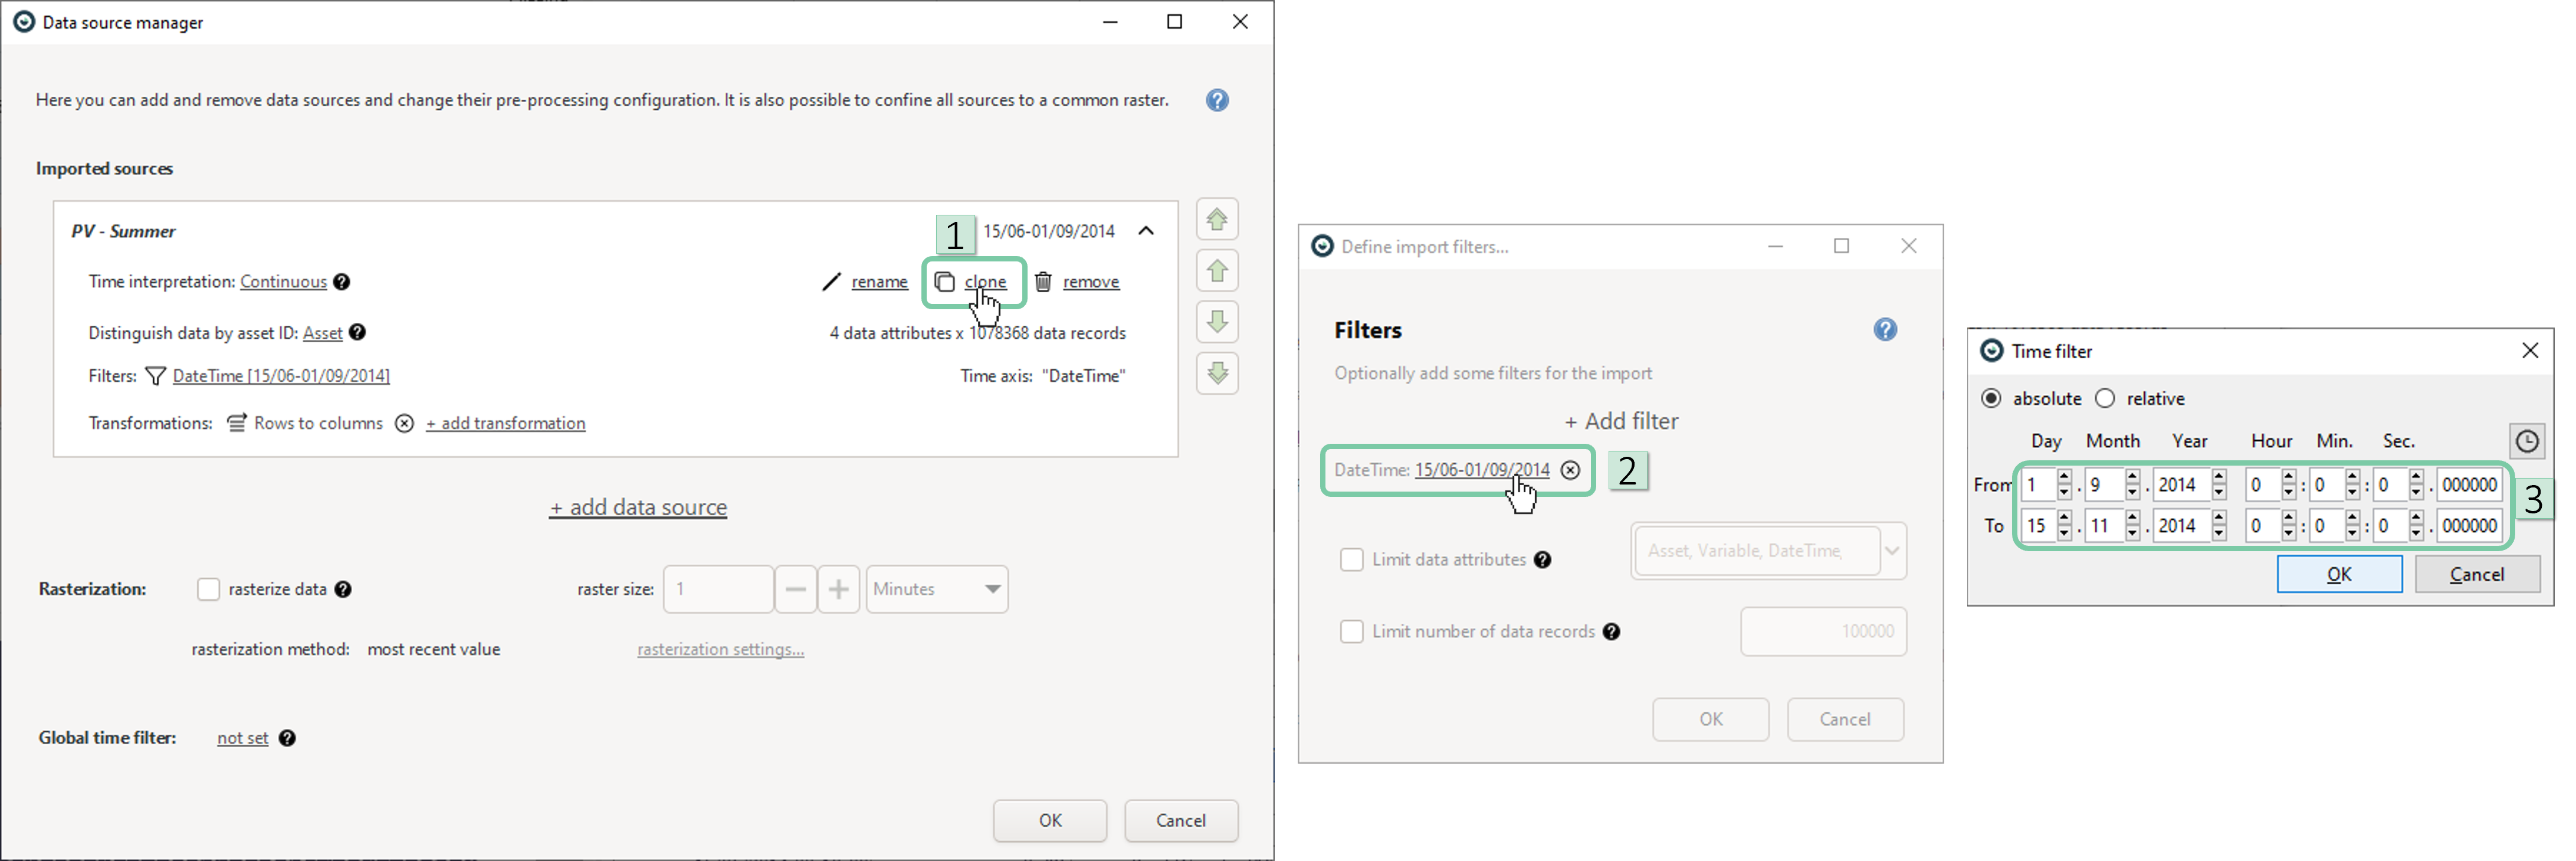Click the From Day spinner arrows
The image size is (2576, 861).
click(x=2064, y=485)
